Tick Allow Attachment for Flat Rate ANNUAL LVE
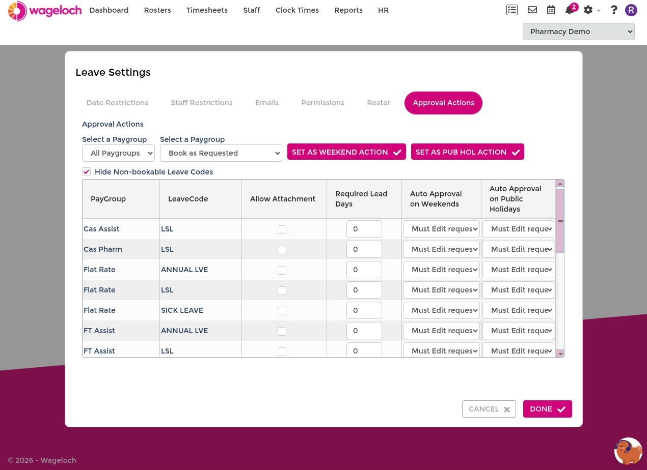The image size is (647, 470). tap(282, 270)
